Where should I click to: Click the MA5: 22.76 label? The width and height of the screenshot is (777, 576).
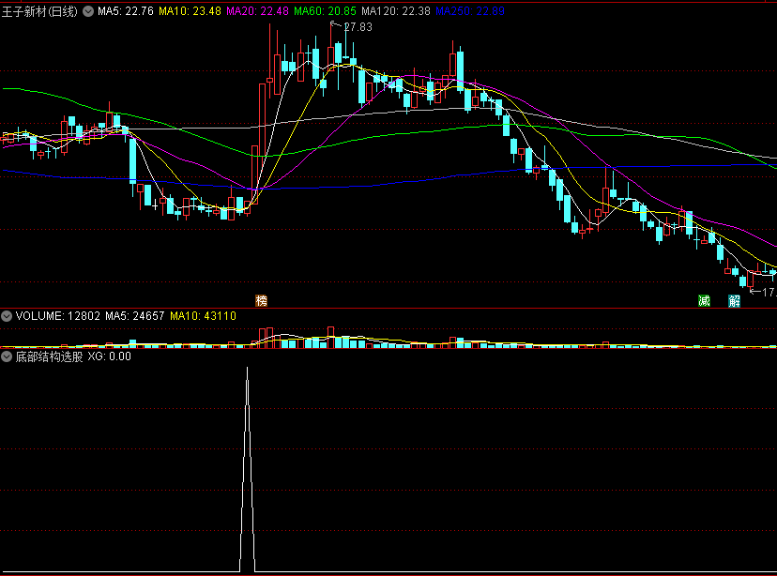click(126, 11)
